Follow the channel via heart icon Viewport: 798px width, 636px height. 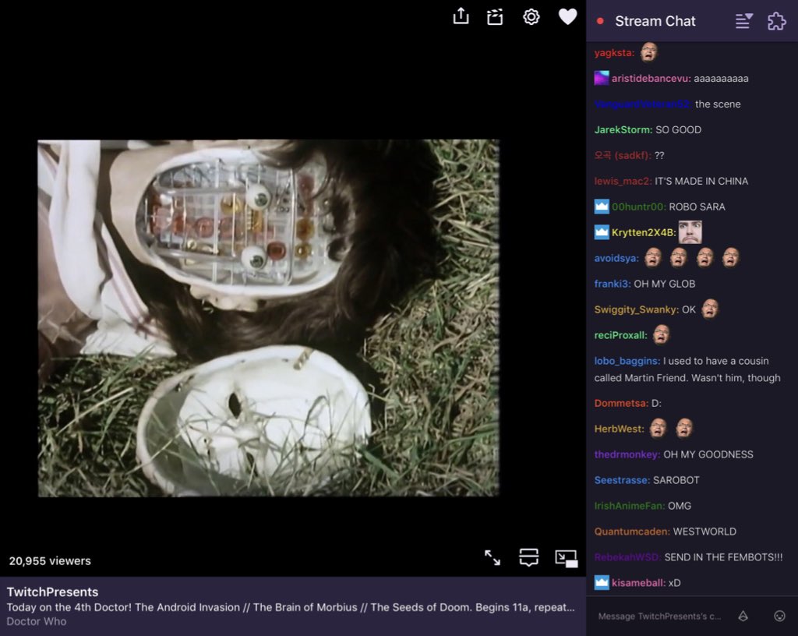pos(567,16)
